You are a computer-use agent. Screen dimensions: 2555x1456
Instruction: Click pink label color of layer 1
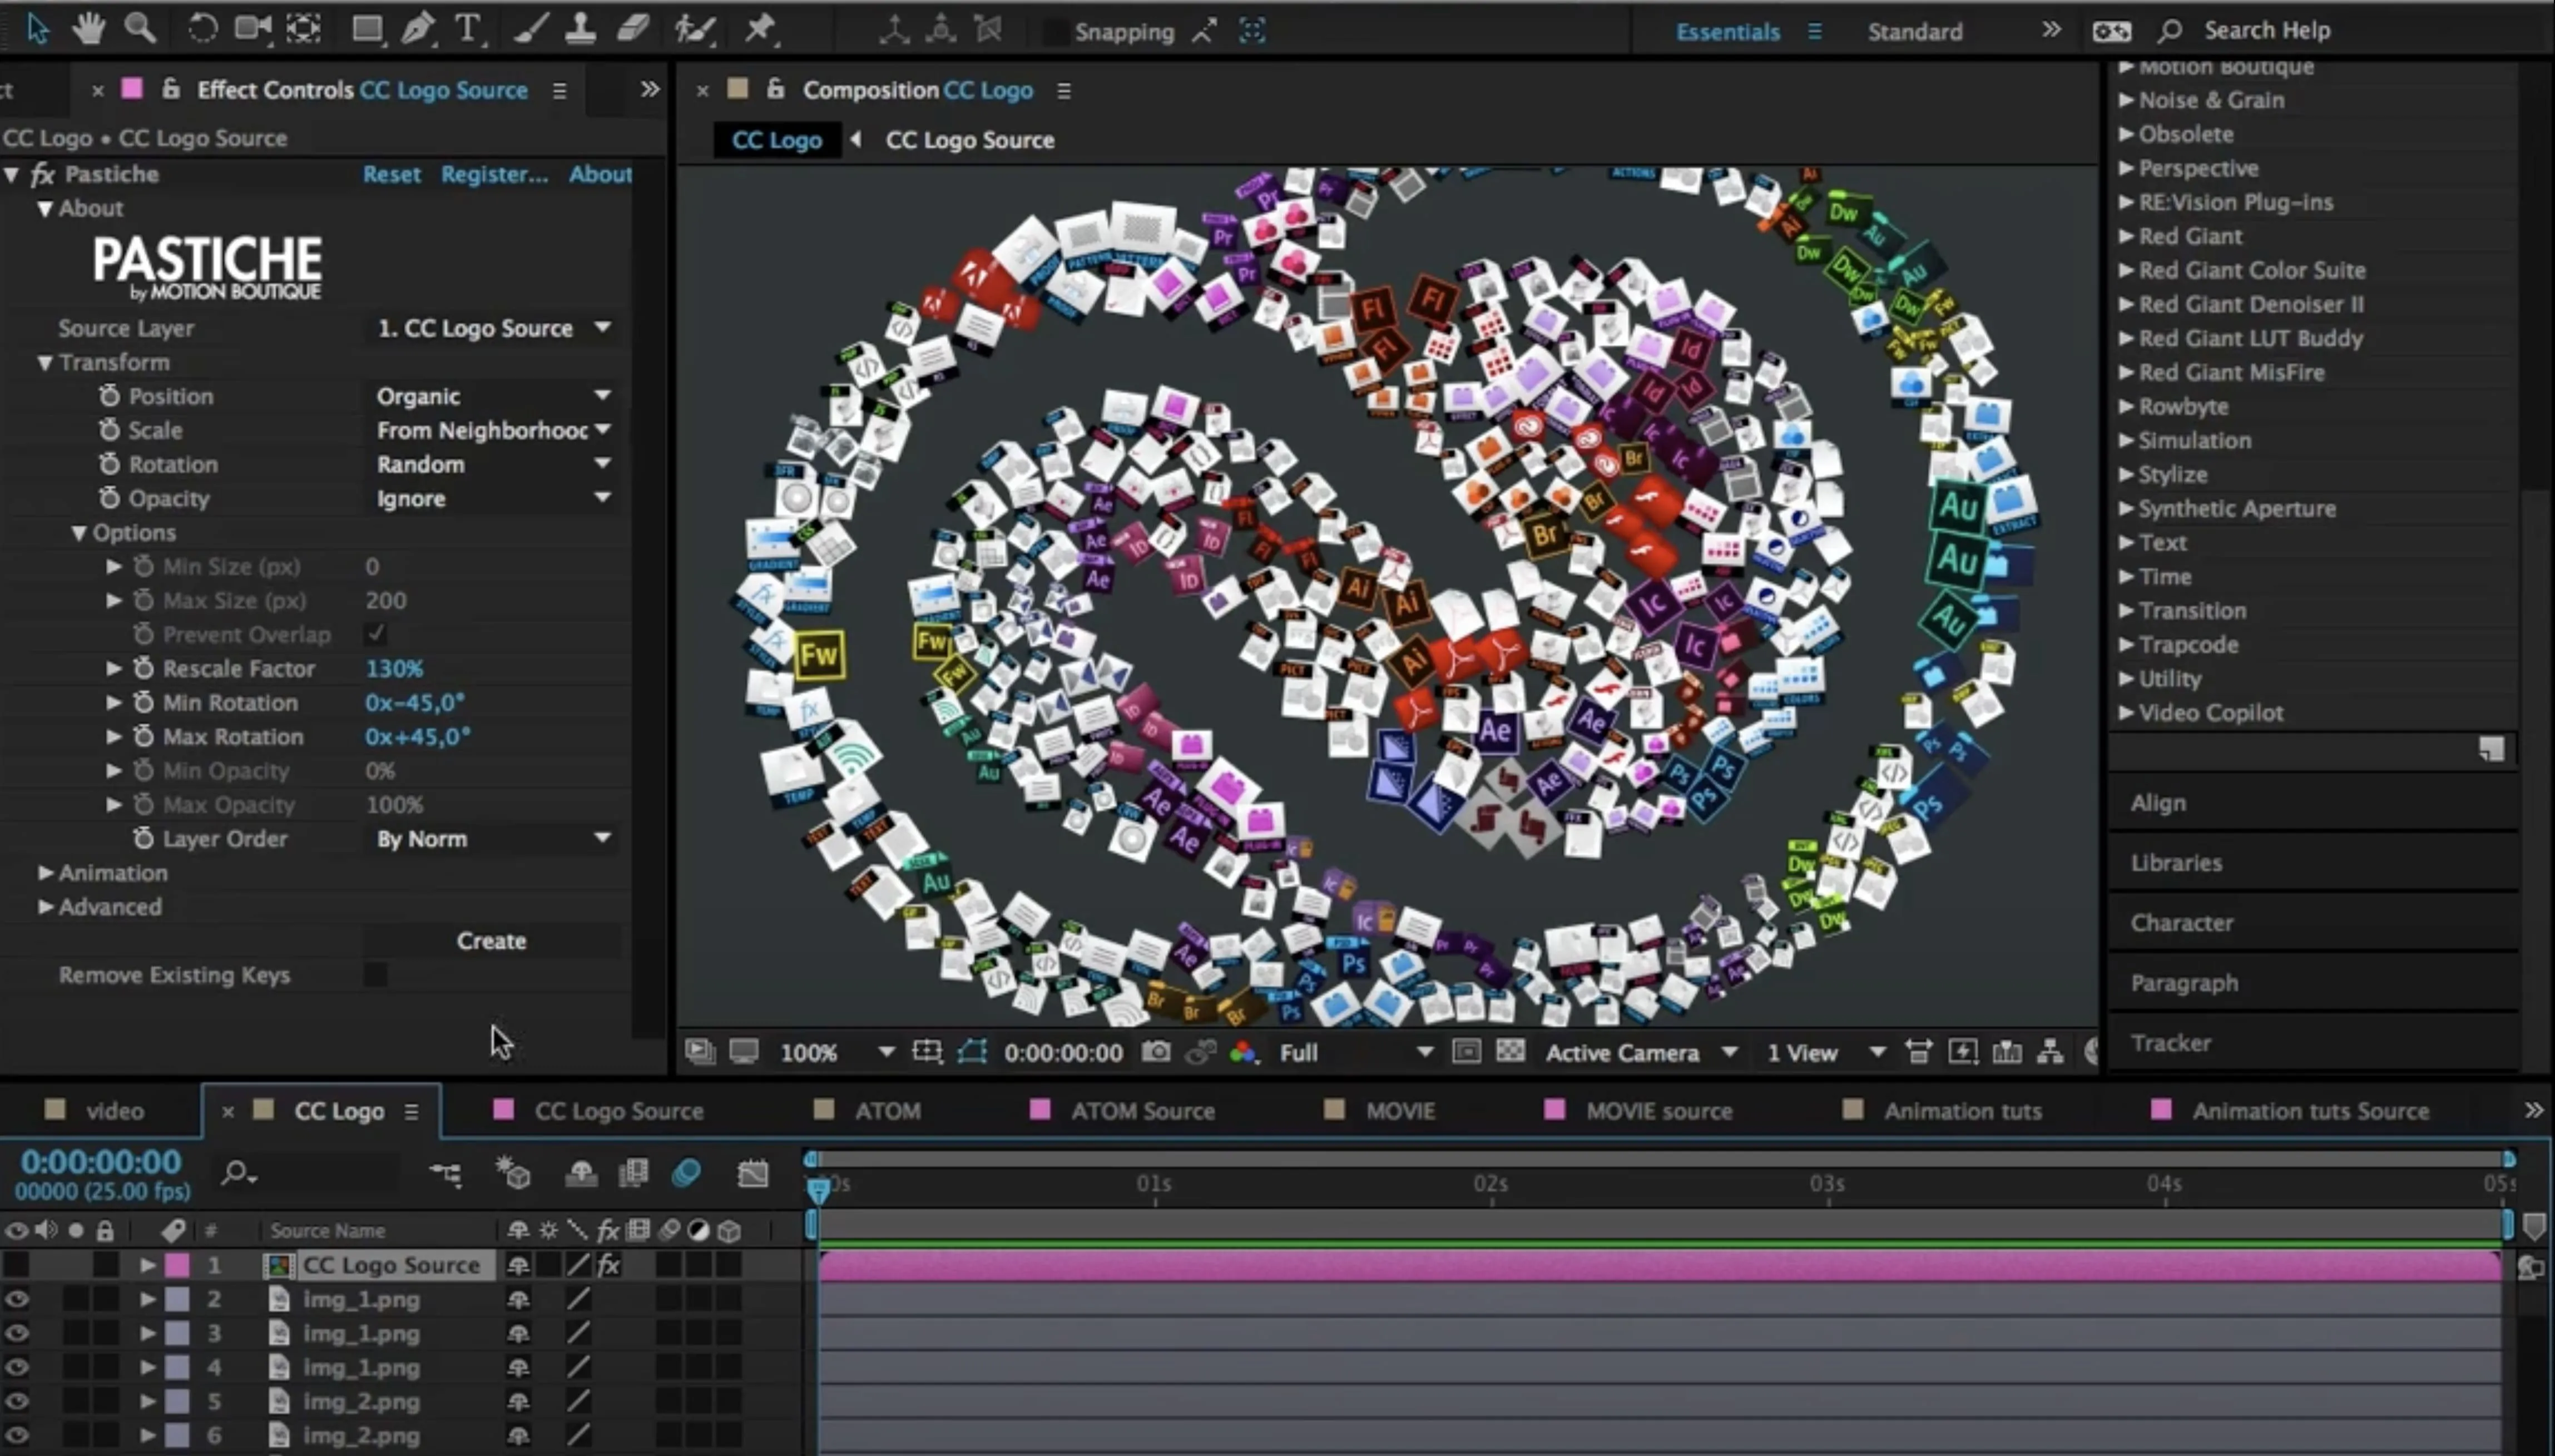(x=177, y=1265)
